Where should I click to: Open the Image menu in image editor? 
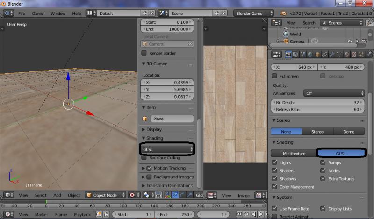point(244,195)
